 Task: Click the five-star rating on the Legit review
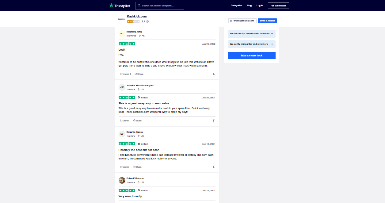[127, 44]
